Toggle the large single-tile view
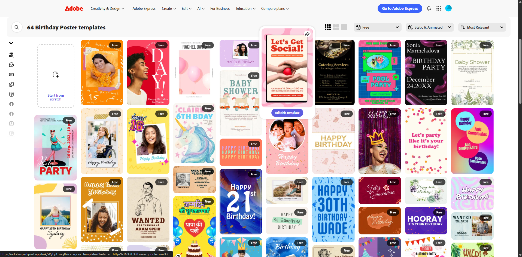Viewport: 522px width, 257px height. point(344,27)
